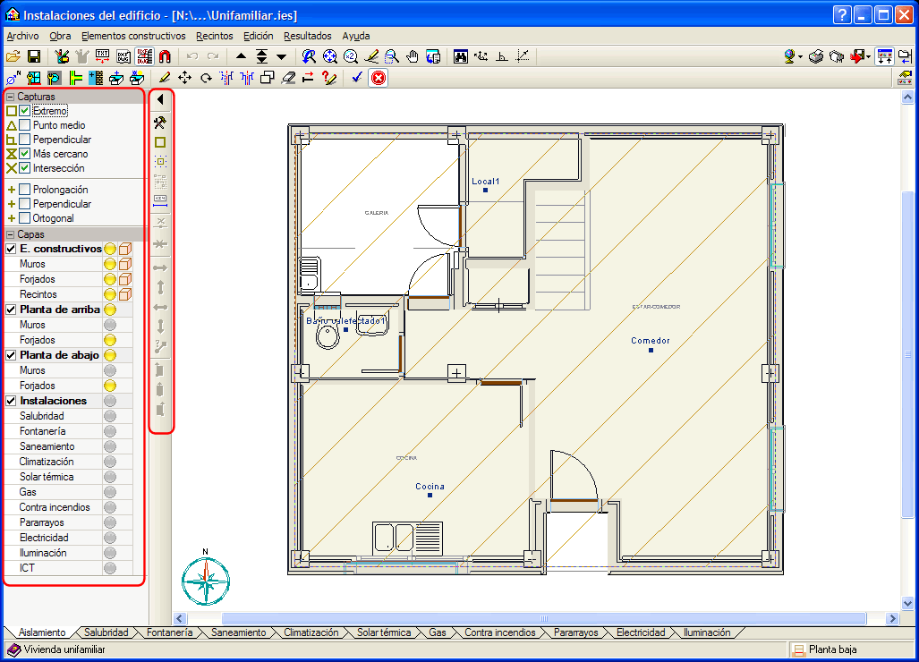Uncheck the Más cercano checkbox
The image size is (919, 662).
[x=24, y=154]
